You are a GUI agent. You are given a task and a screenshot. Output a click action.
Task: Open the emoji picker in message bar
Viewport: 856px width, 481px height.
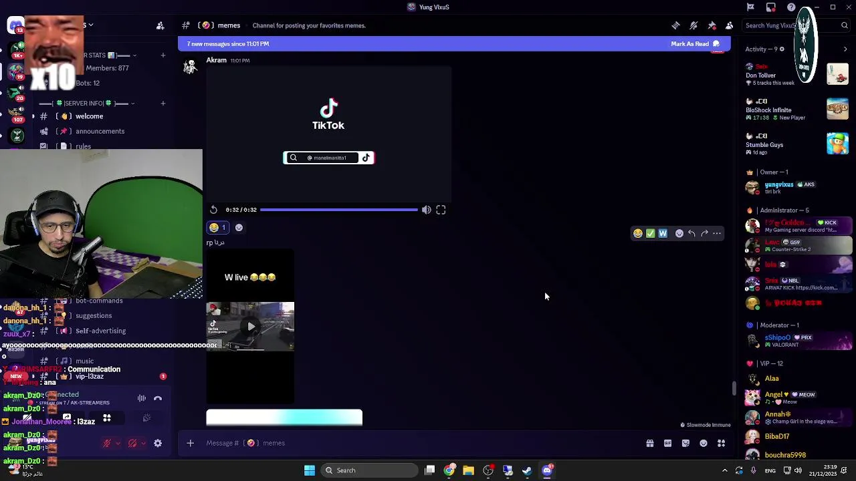[x=704, y=443]
